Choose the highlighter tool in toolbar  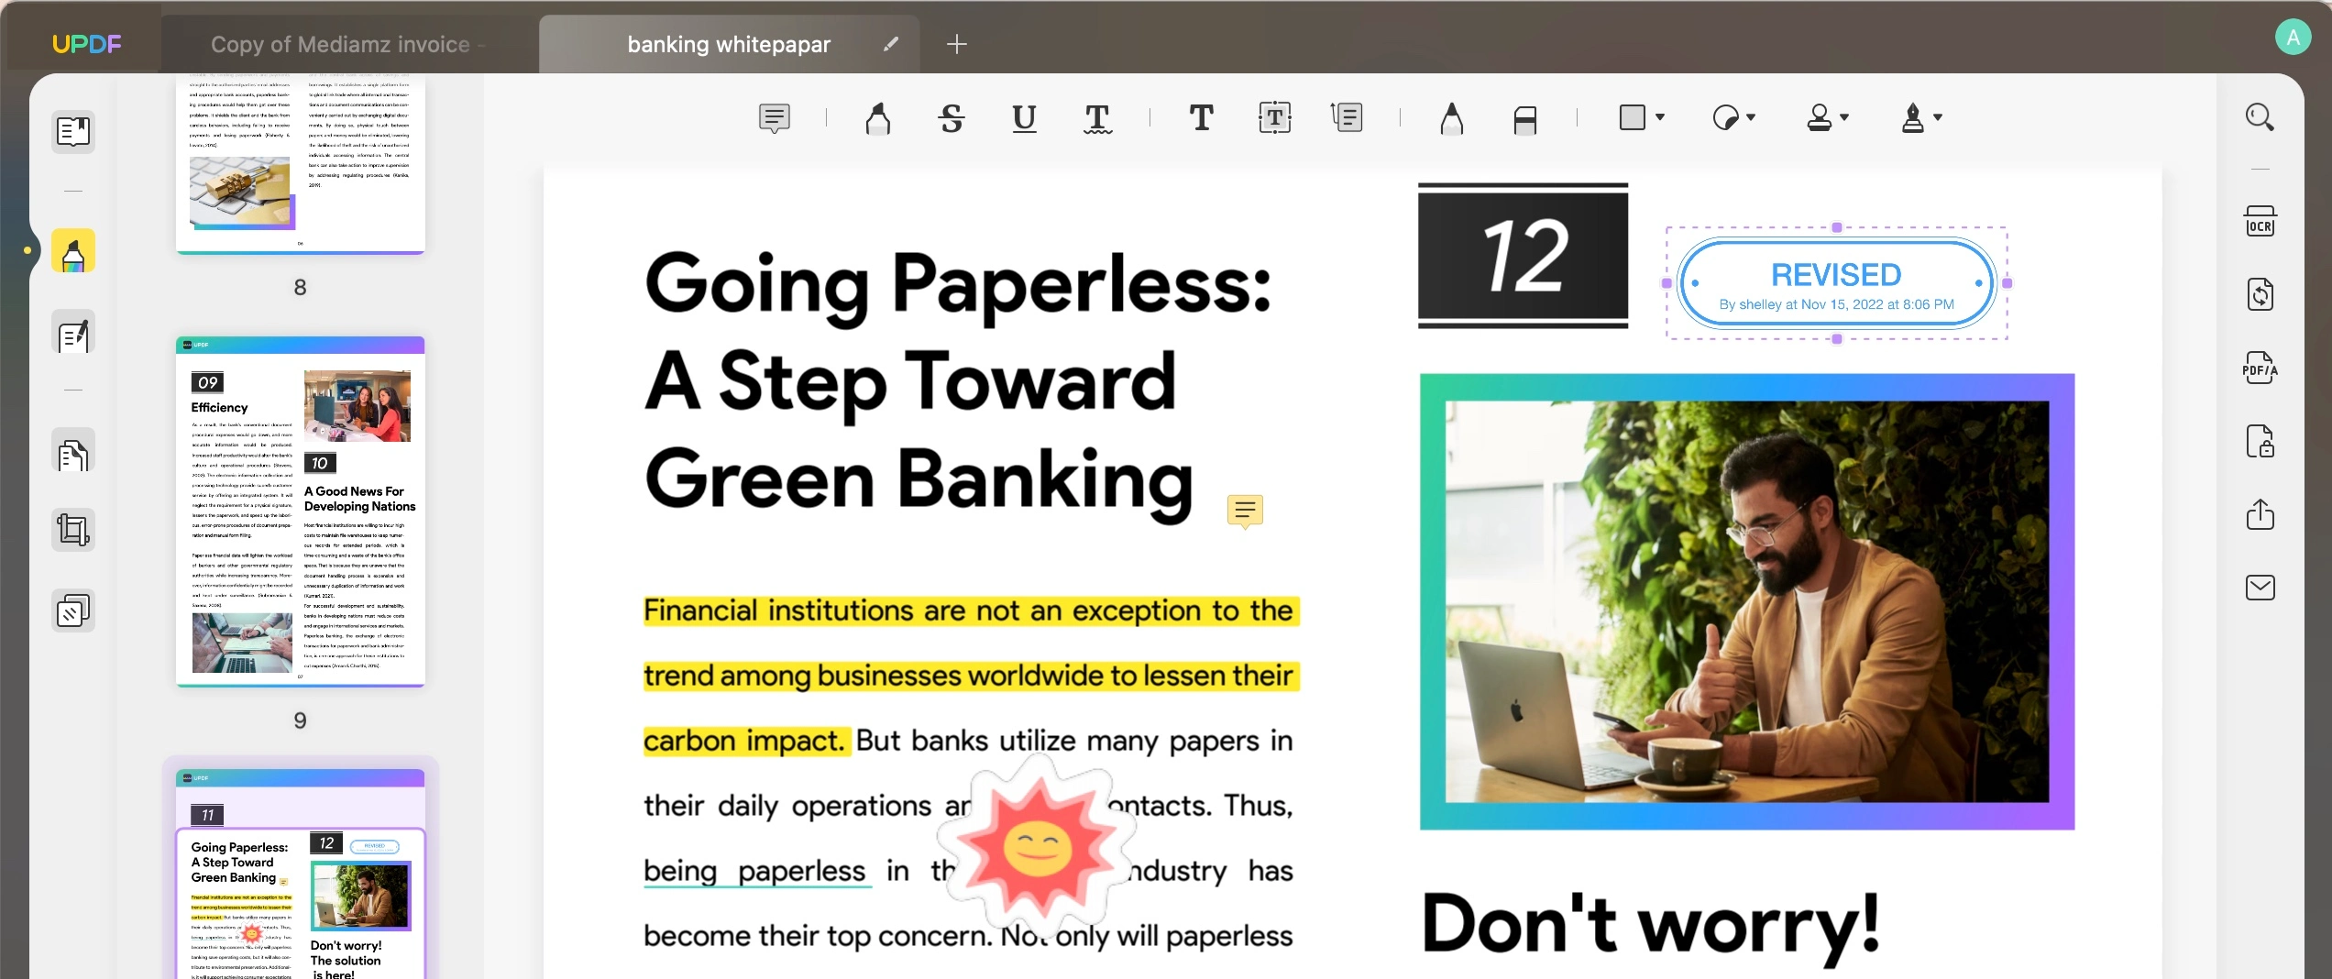click(x=877, y=118)
